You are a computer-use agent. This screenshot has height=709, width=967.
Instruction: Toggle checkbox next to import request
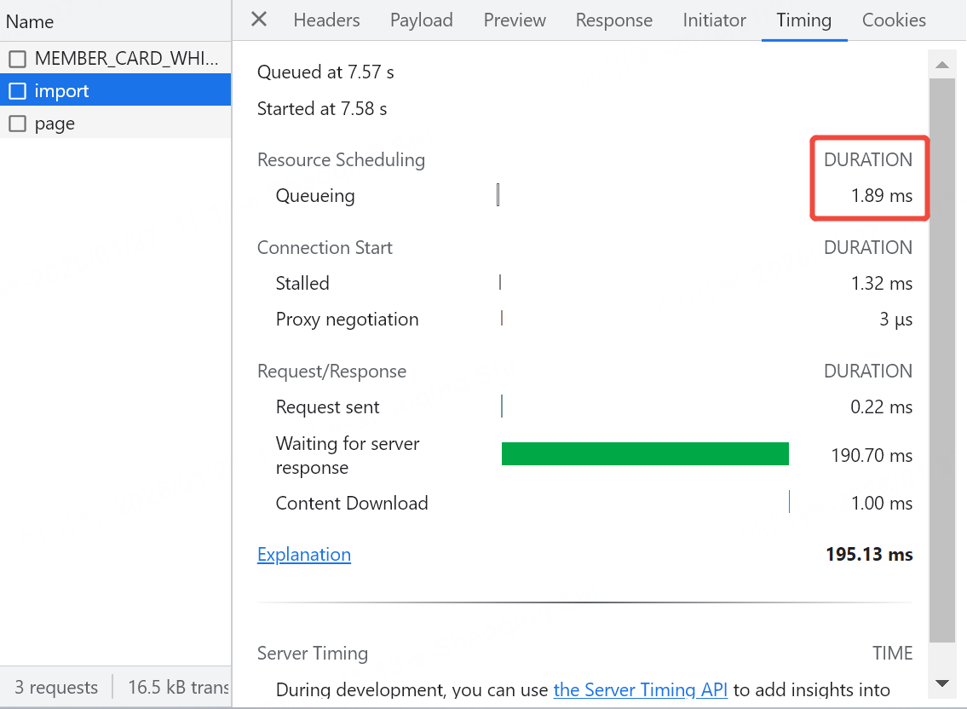coord(17,91)
